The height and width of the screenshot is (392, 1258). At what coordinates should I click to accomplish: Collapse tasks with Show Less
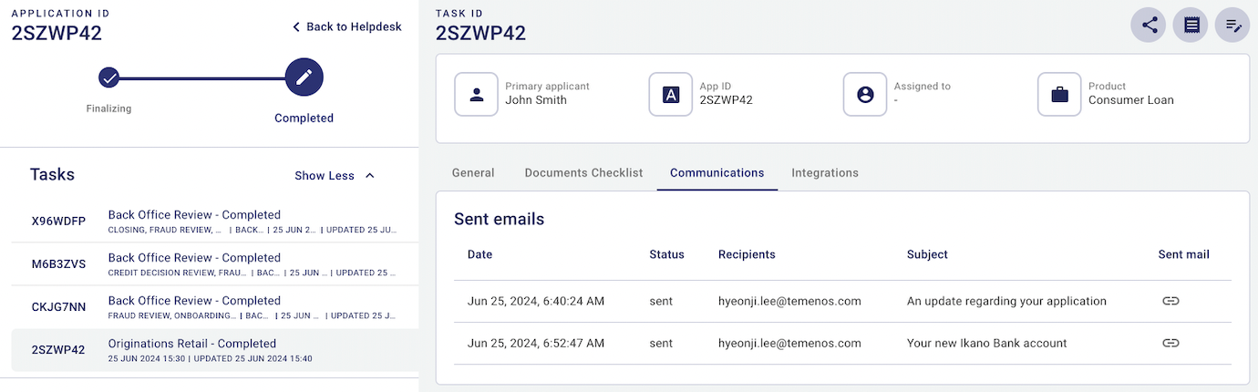pyautogui.click(x=335, y=176)
